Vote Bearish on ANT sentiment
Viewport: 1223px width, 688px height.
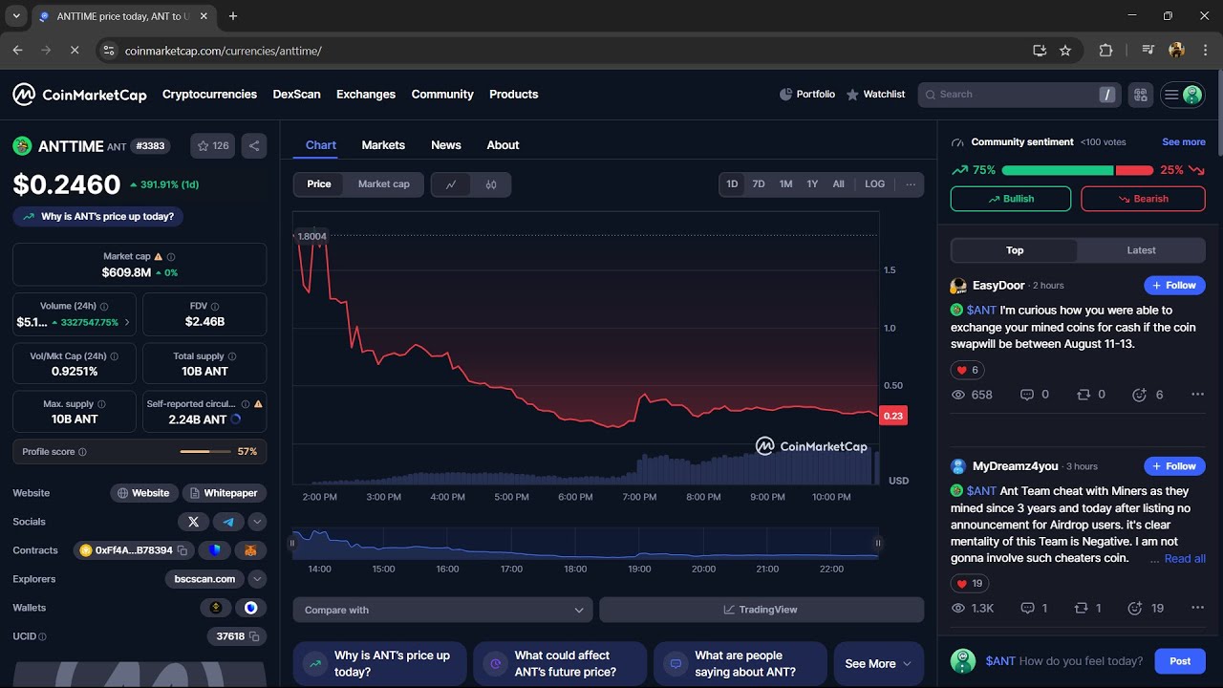[x=1143, y=199]
